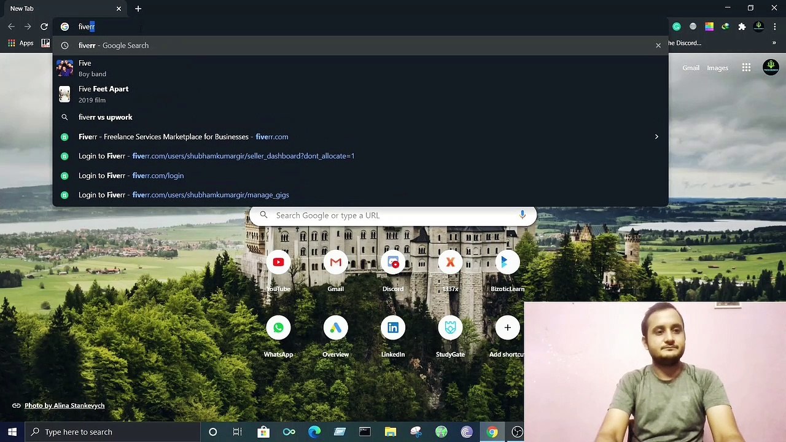Select the 'fiverr - Google Search' suggestion
786x442 pixels.
(x=360, y=45)
